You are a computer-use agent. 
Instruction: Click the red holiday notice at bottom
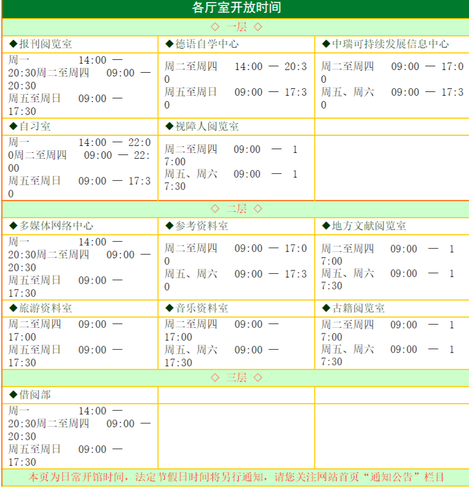coord(236,477)
